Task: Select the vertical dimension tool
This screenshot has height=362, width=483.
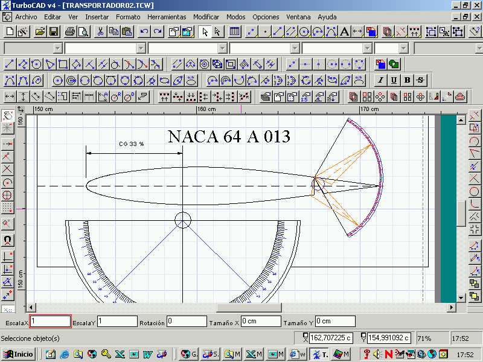Action: click(23, 97)
